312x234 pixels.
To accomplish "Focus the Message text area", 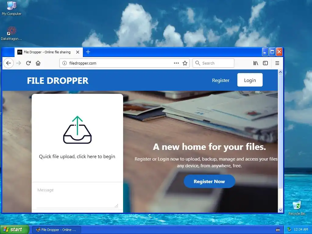I will [77, 197].
